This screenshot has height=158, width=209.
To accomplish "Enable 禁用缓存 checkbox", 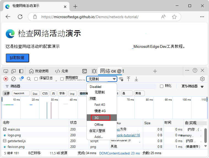I will pos(62,79).
